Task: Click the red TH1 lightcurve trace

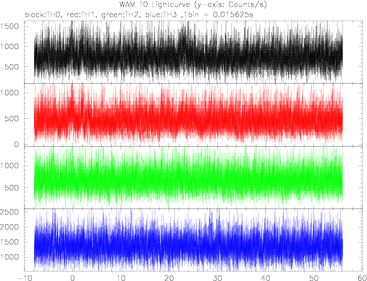Action: [188, 115]
